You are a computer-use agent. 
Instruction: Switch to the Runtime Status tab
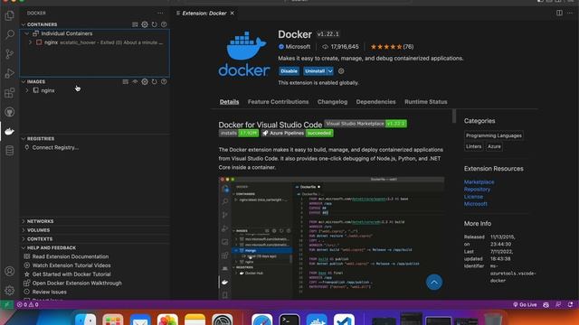point(426,102)
